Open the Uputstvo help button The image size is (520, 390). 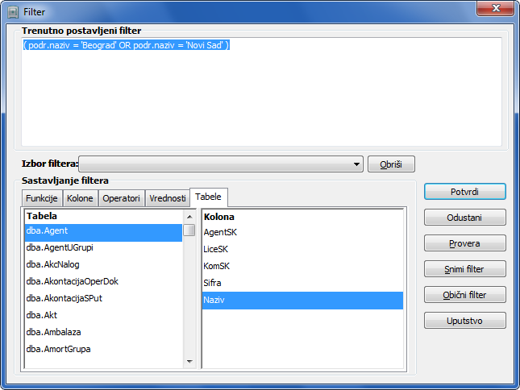point(464,321)
